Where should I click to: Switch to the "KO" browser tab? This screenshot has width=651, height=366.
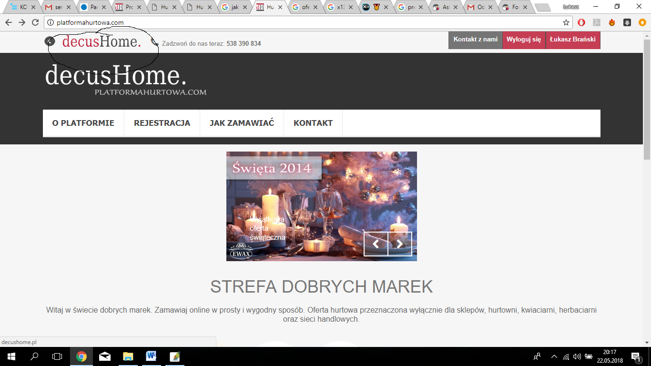(21, 7)
